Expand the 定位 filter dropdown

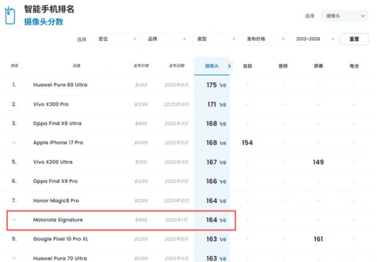tap(117, 39)
